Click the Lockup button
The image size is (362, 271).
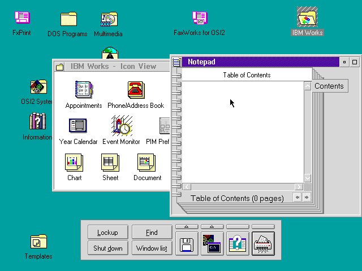tap(108, 232)
